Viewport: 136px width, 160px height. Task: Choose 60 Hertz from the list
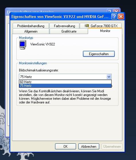65,82
